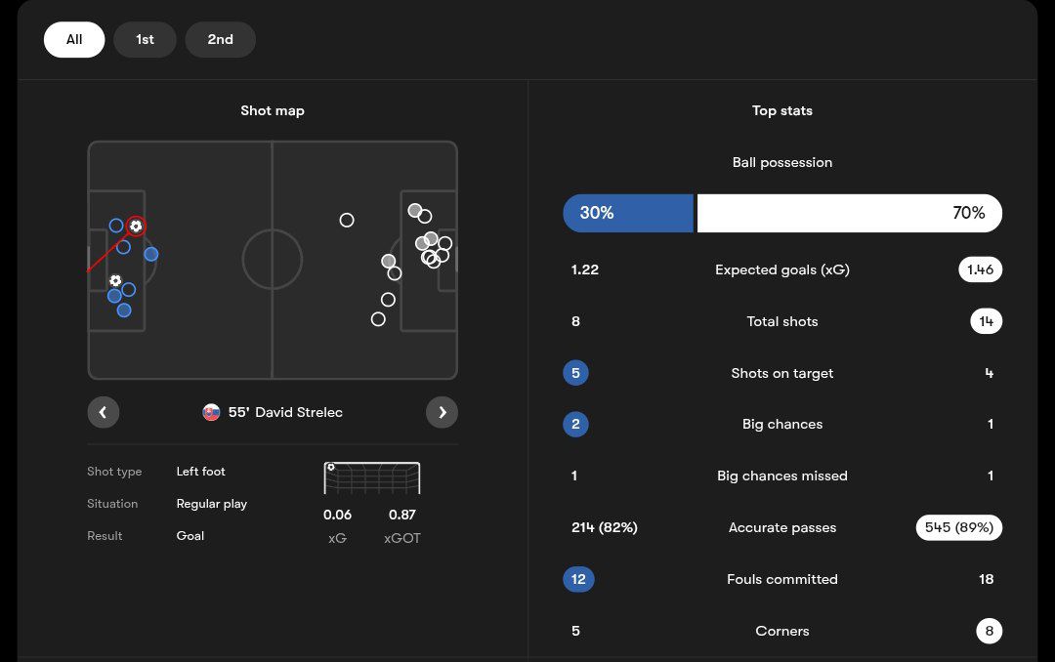The height and width of the screenshot is (662, 1055).
Task: Advance to the next shot
Action: tap(442, 412)
